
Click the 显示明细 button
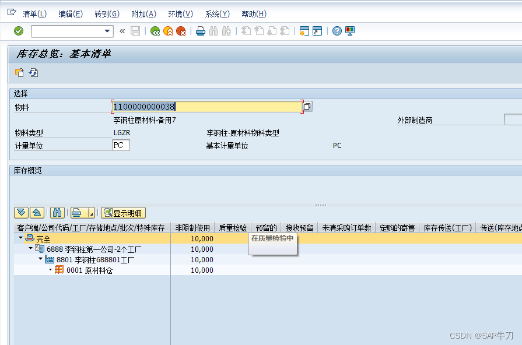point(124,213)
